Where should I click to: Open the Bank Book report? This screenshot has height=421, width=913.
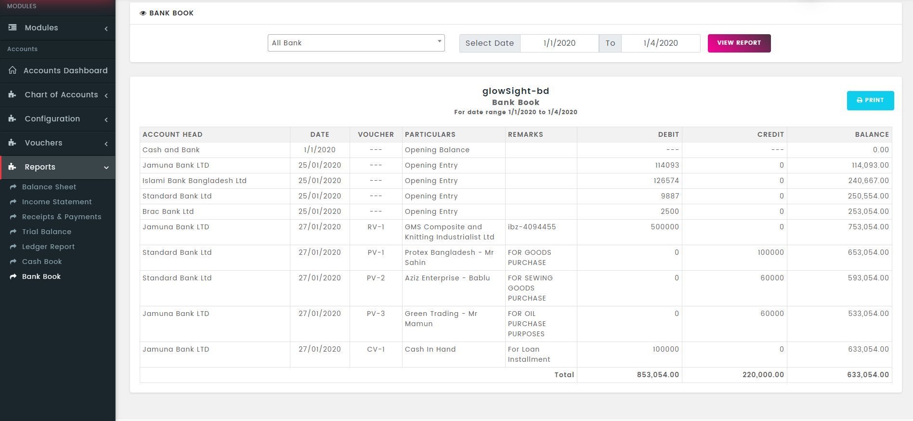pyautogui.click(x=41, y=276)
